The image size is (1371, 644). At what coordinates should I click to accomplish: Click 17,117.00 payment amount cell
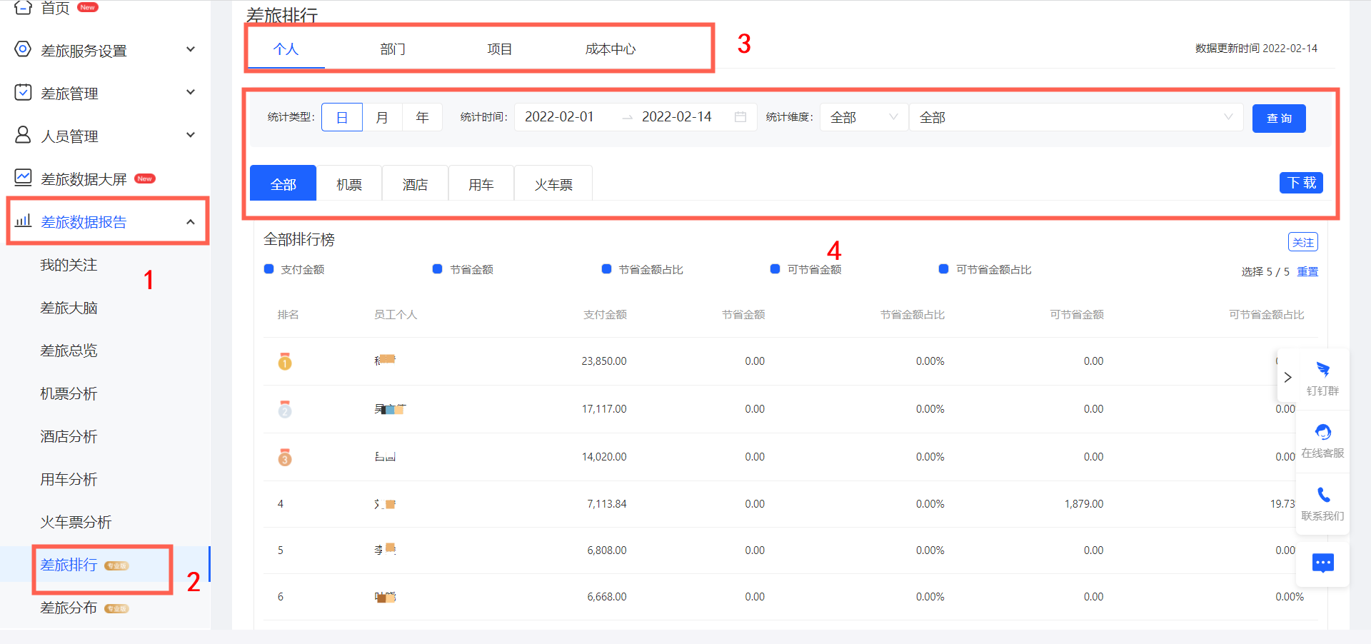tap(604, 409)
